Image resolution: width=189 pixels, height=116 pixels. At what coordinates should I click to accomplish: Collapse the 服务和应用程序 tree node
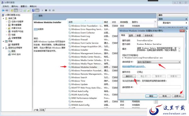click(3, 48)
